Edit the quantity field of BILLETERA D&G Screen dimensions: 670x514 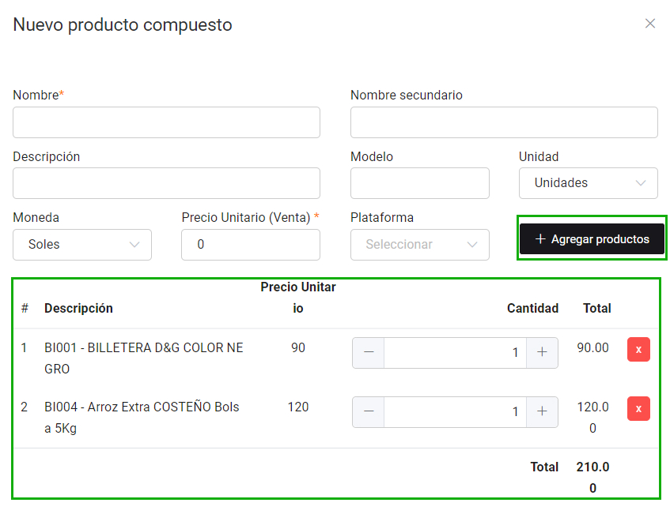click(x=455, y=352)
